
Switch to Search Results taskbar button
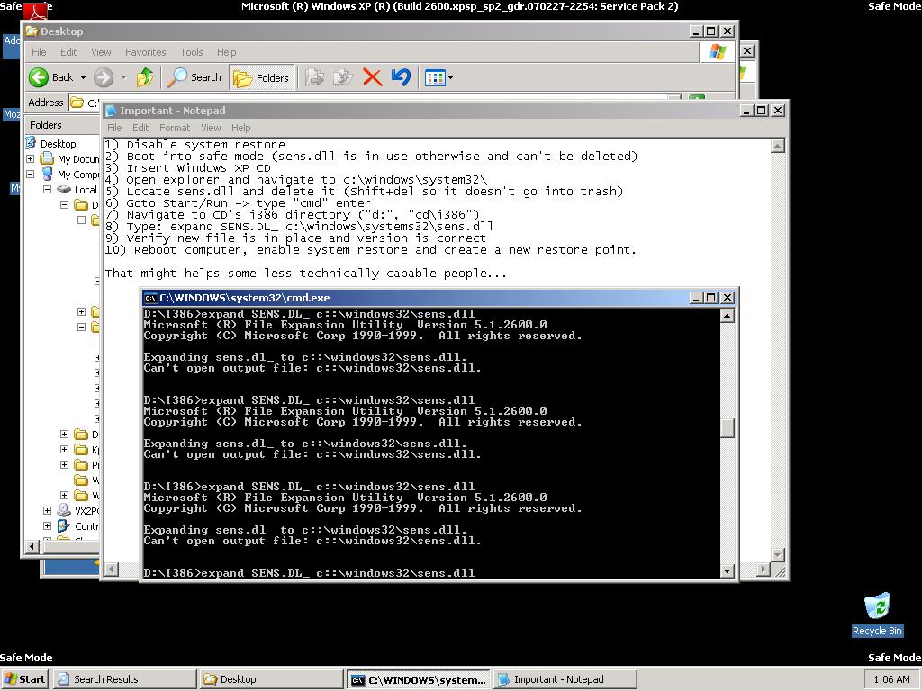[x=124, y=679]
